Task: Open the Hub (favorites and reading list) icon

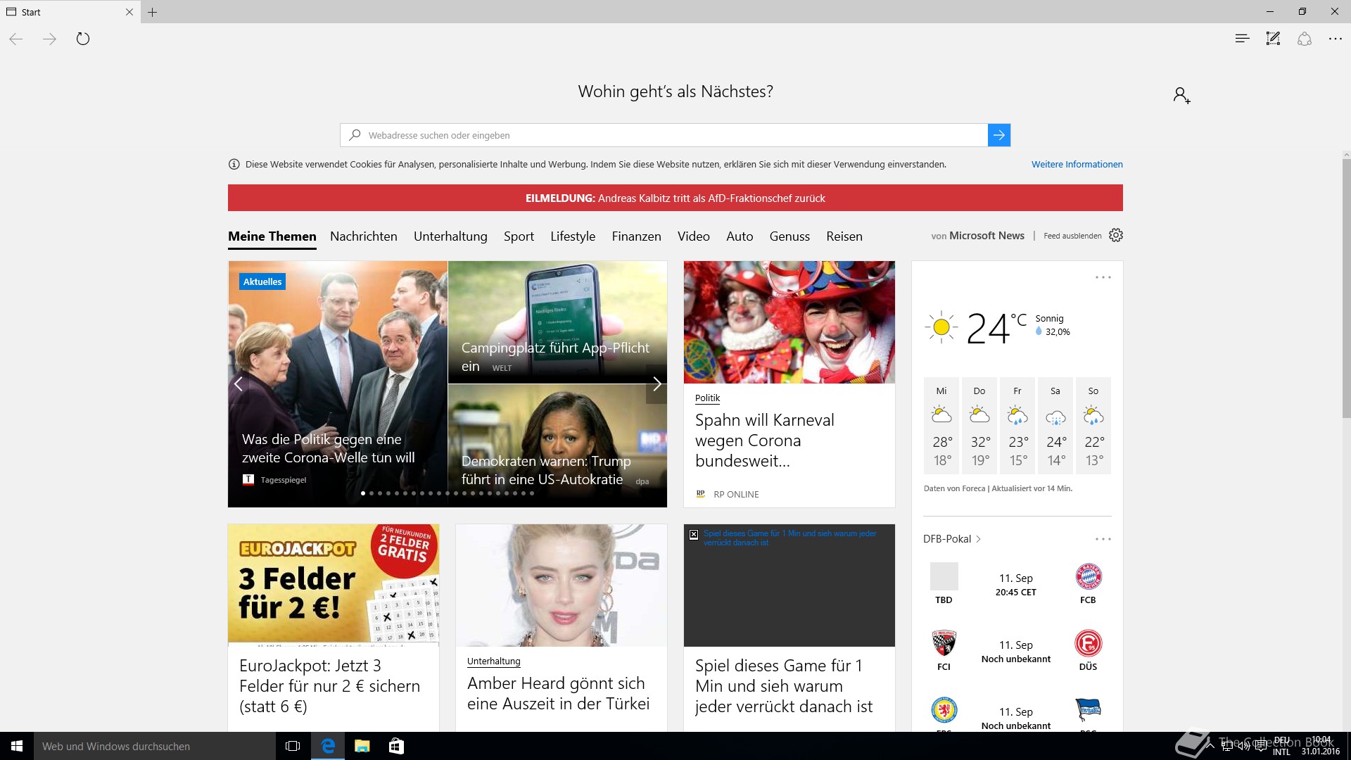Action: (x=1242, y=39)
